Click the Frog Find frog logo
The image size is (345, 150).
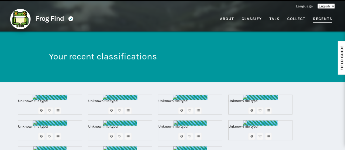click(20, 19)
